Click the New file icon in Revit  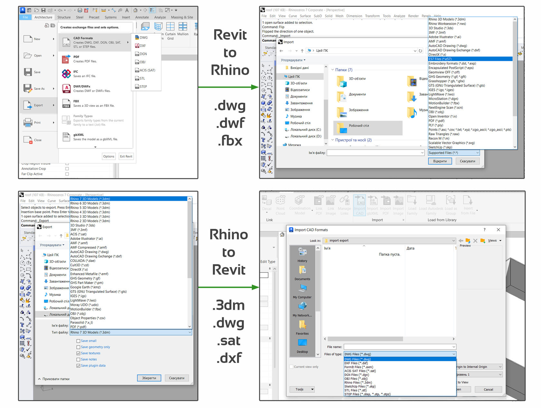tap(28, 39)
